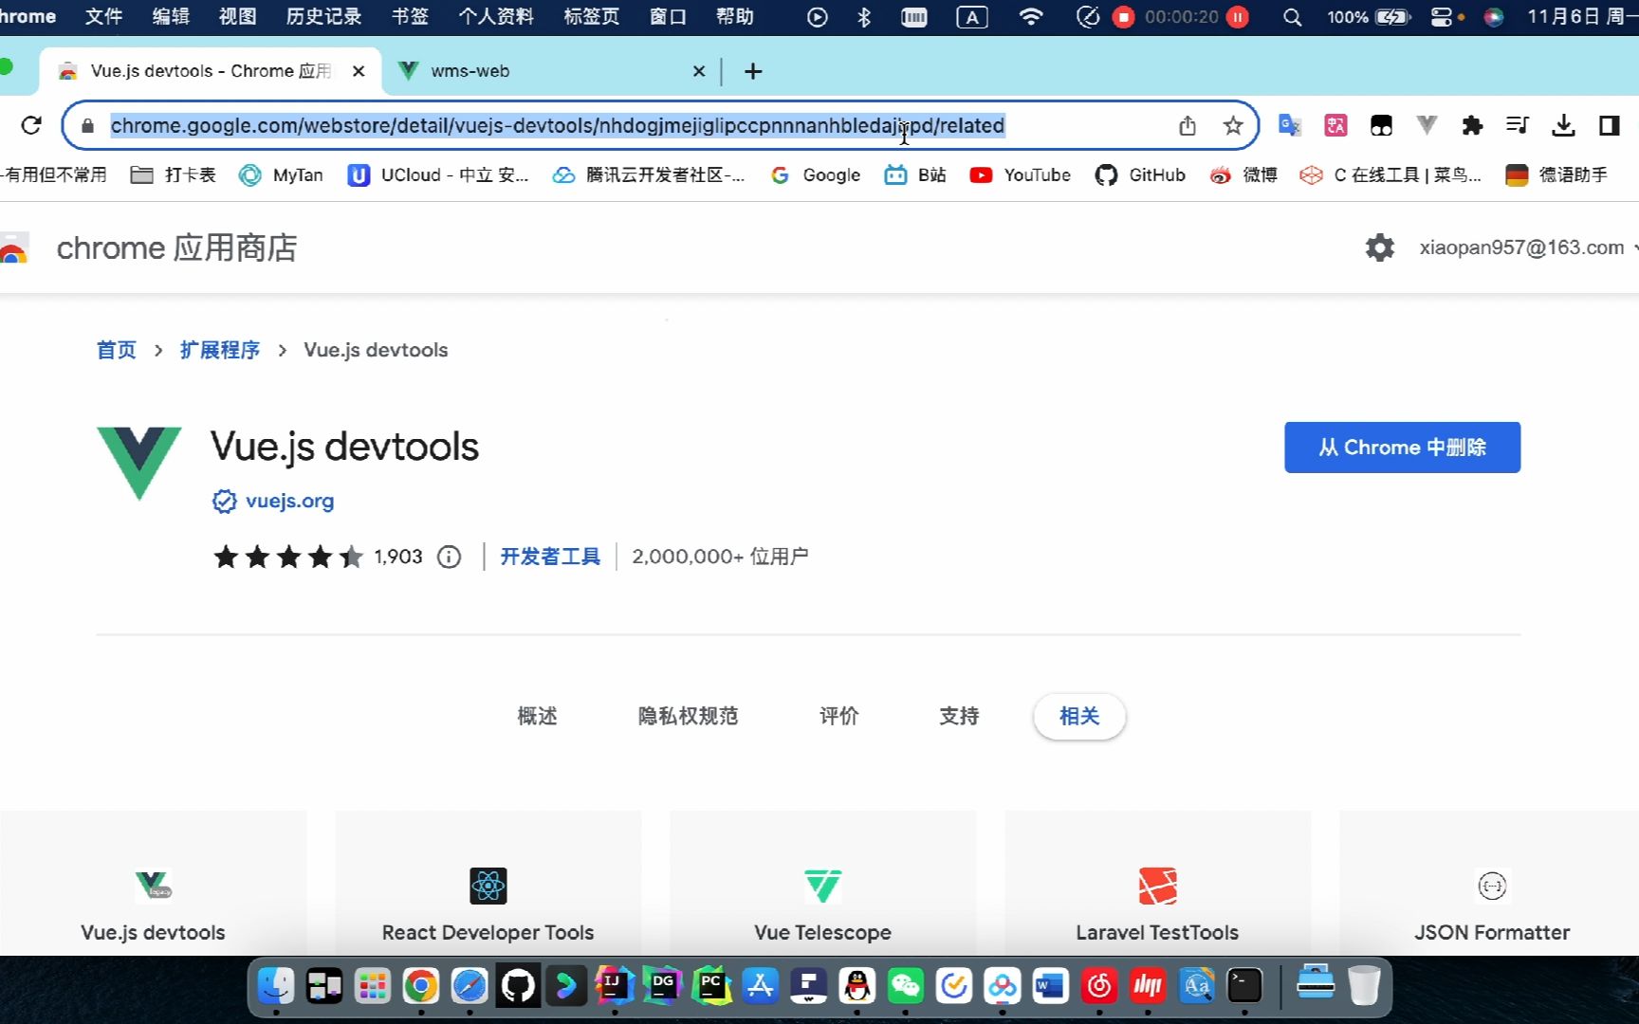Open a new tab with the plus button

click(753, 71)
